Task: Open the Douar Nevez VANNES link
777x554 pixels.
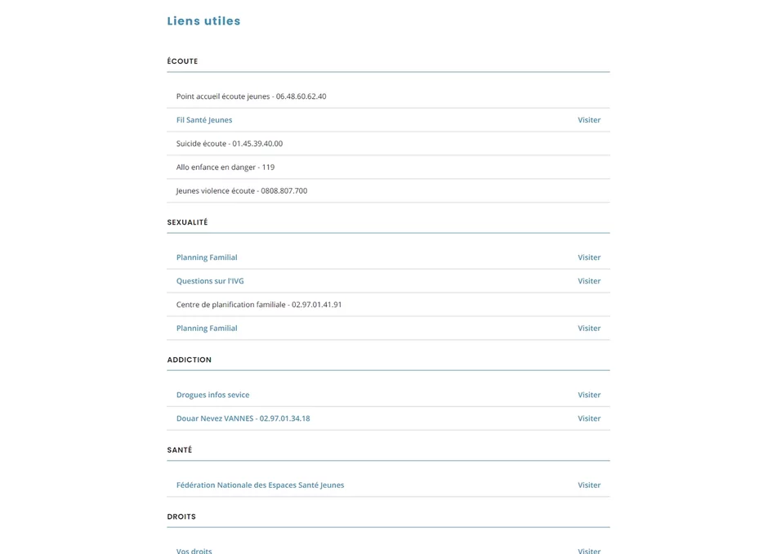Action: point(243,418)
